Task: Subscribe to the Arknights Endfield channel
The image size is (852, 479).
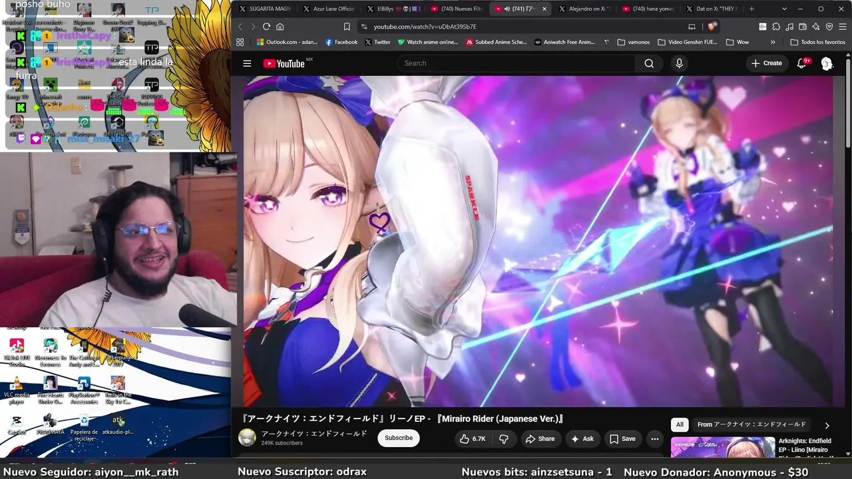Action: pyautogui.click(x=399, y=438)
